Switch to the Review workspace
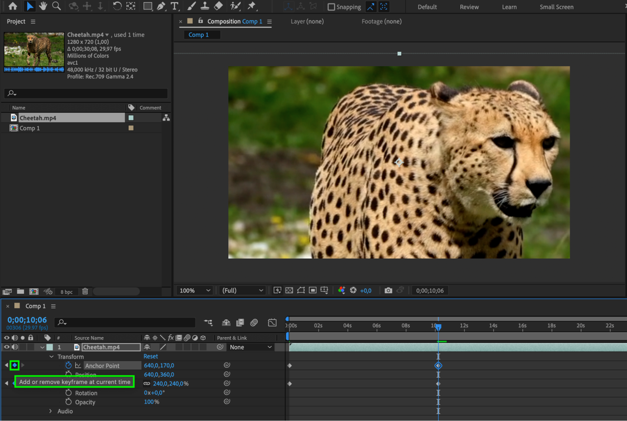Viewport: 627px width, 421px height. [469, 7]
